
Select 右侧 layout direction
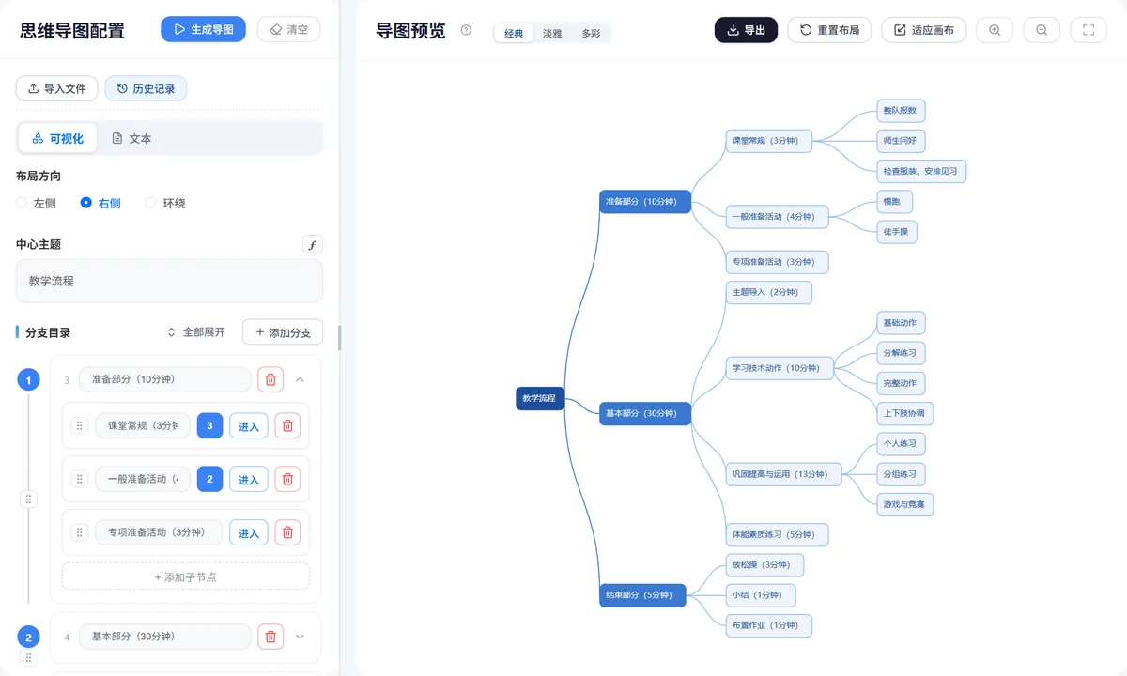click(100, 203)
